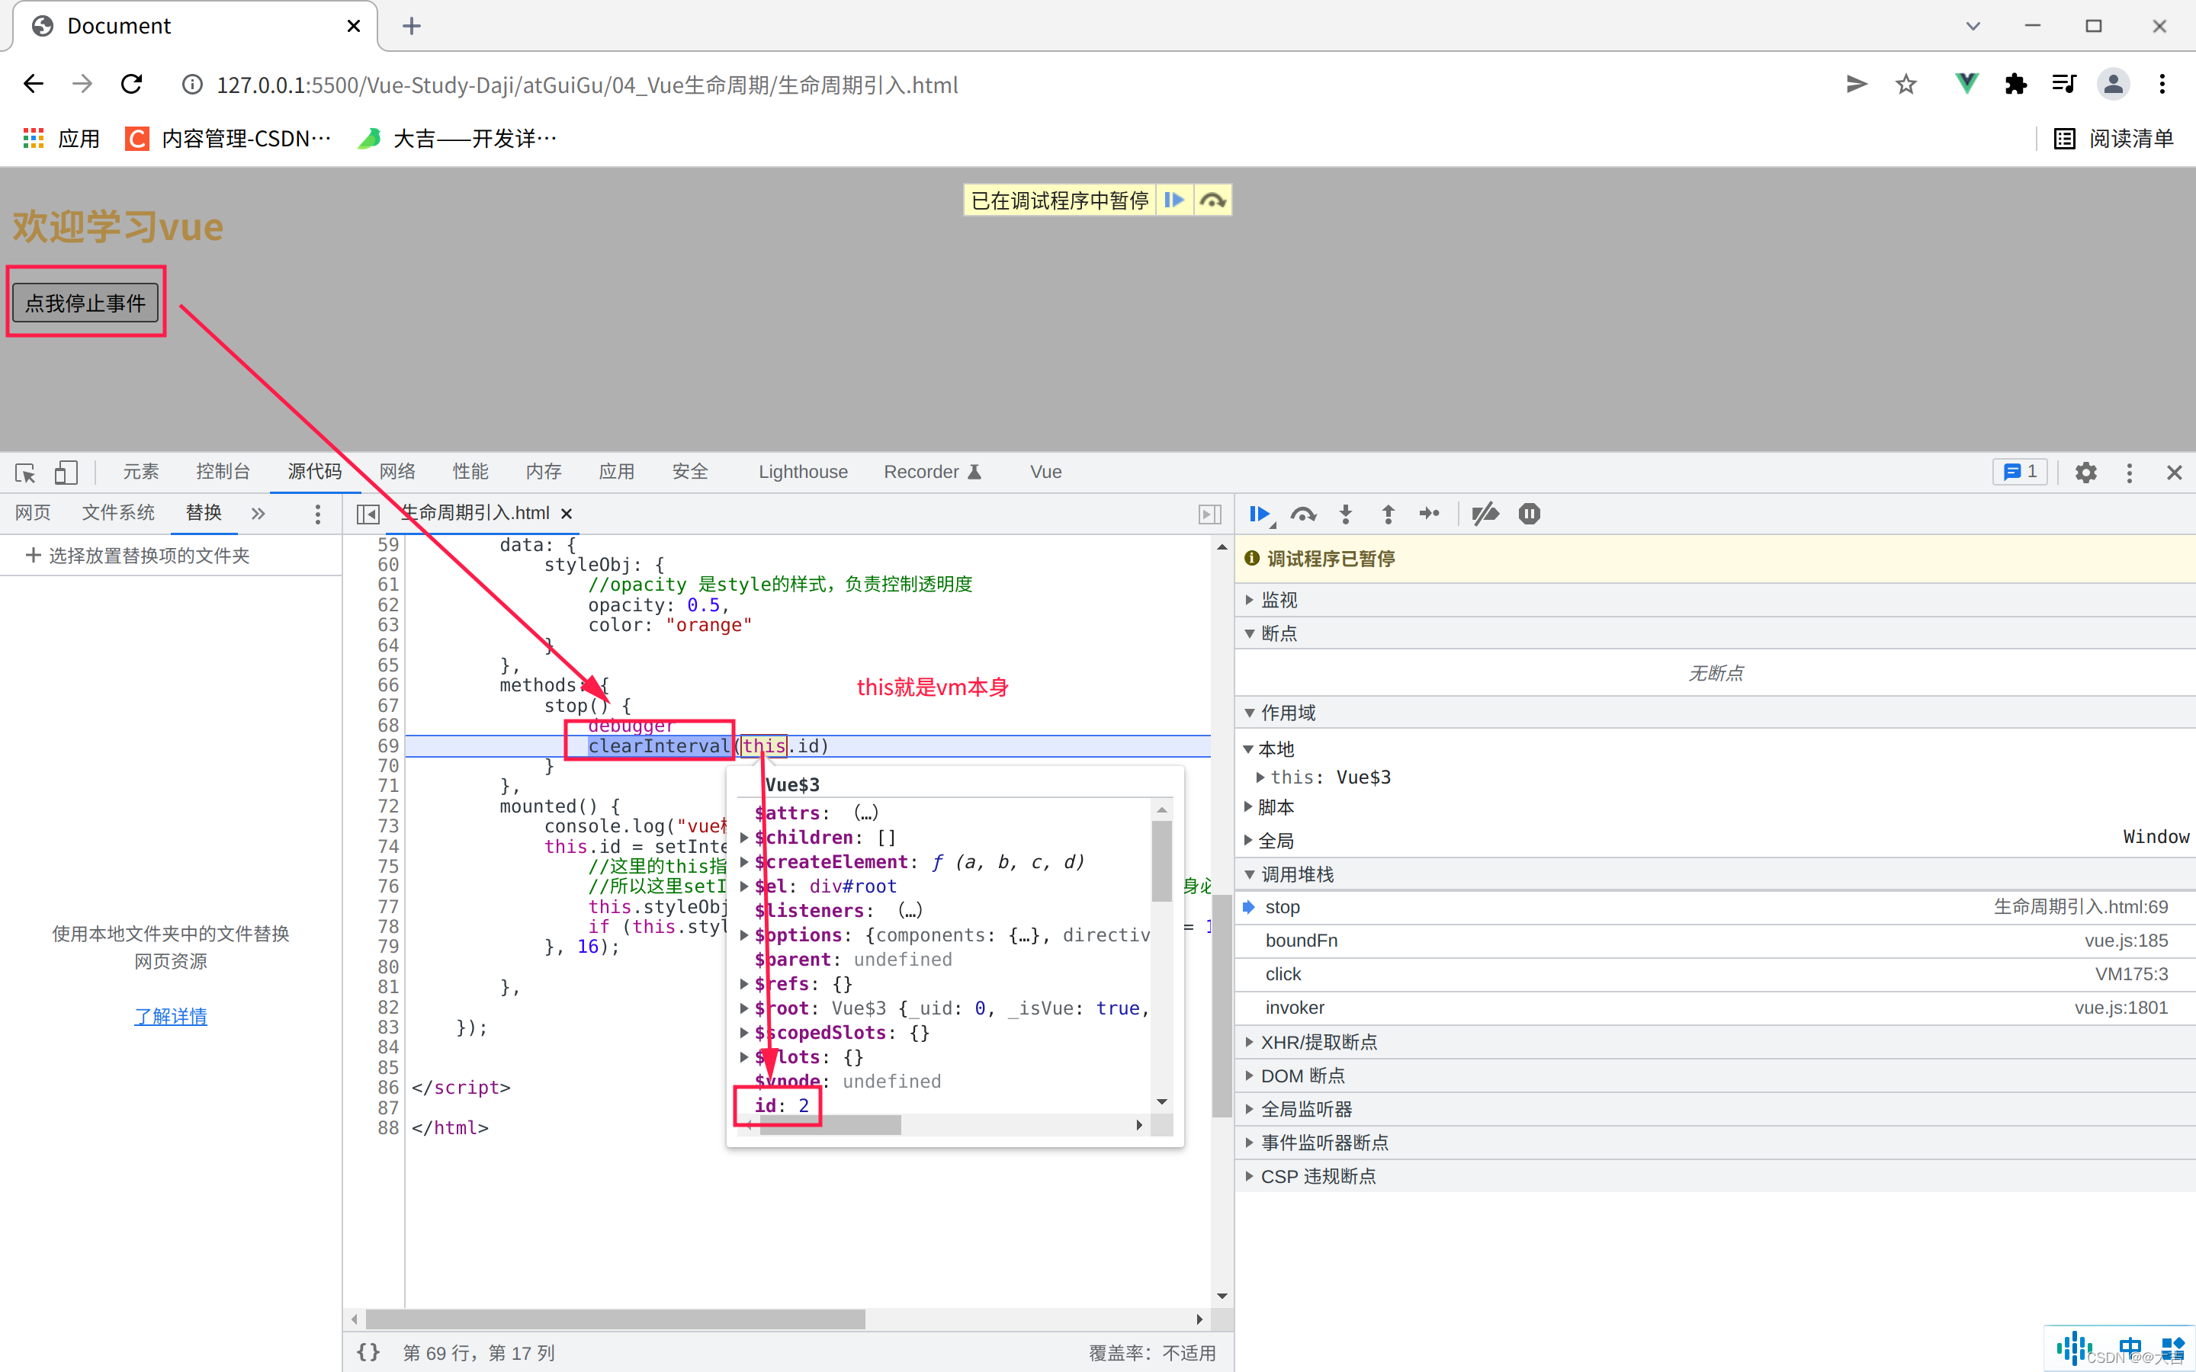Expand $options in the Vue$3 popup

pos(744,935)
